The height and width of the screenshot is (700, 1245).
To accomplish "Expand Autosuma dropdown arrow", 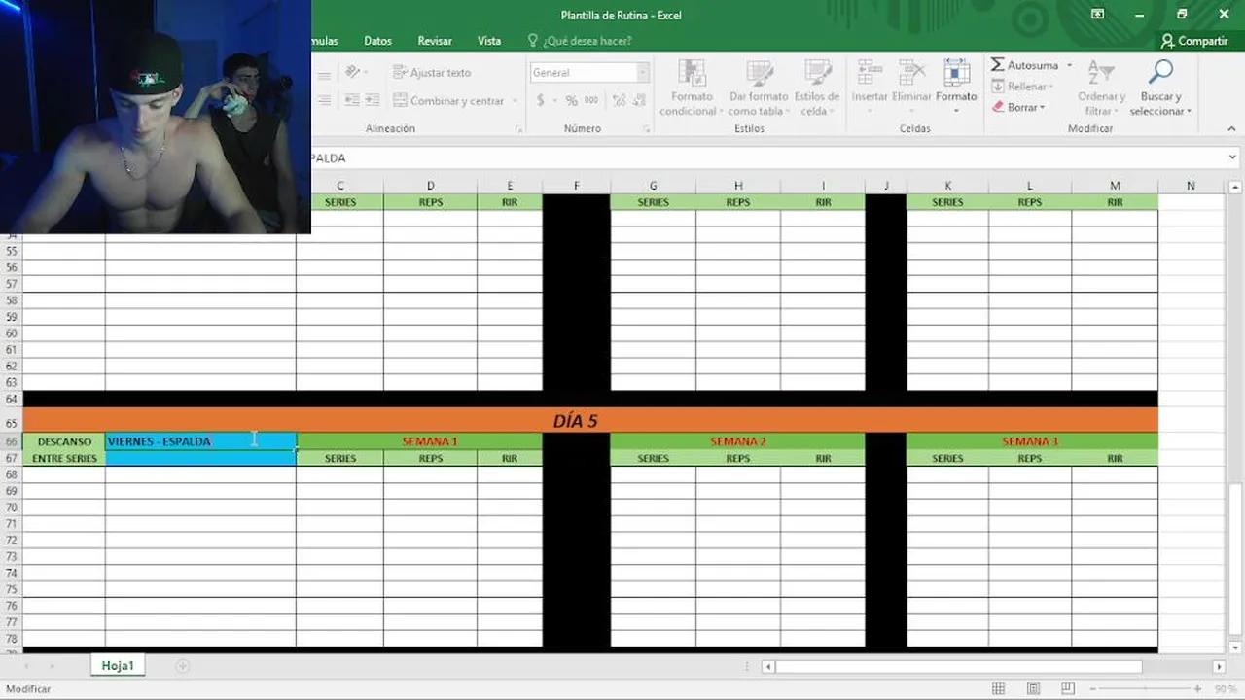I will [1069, 65].
